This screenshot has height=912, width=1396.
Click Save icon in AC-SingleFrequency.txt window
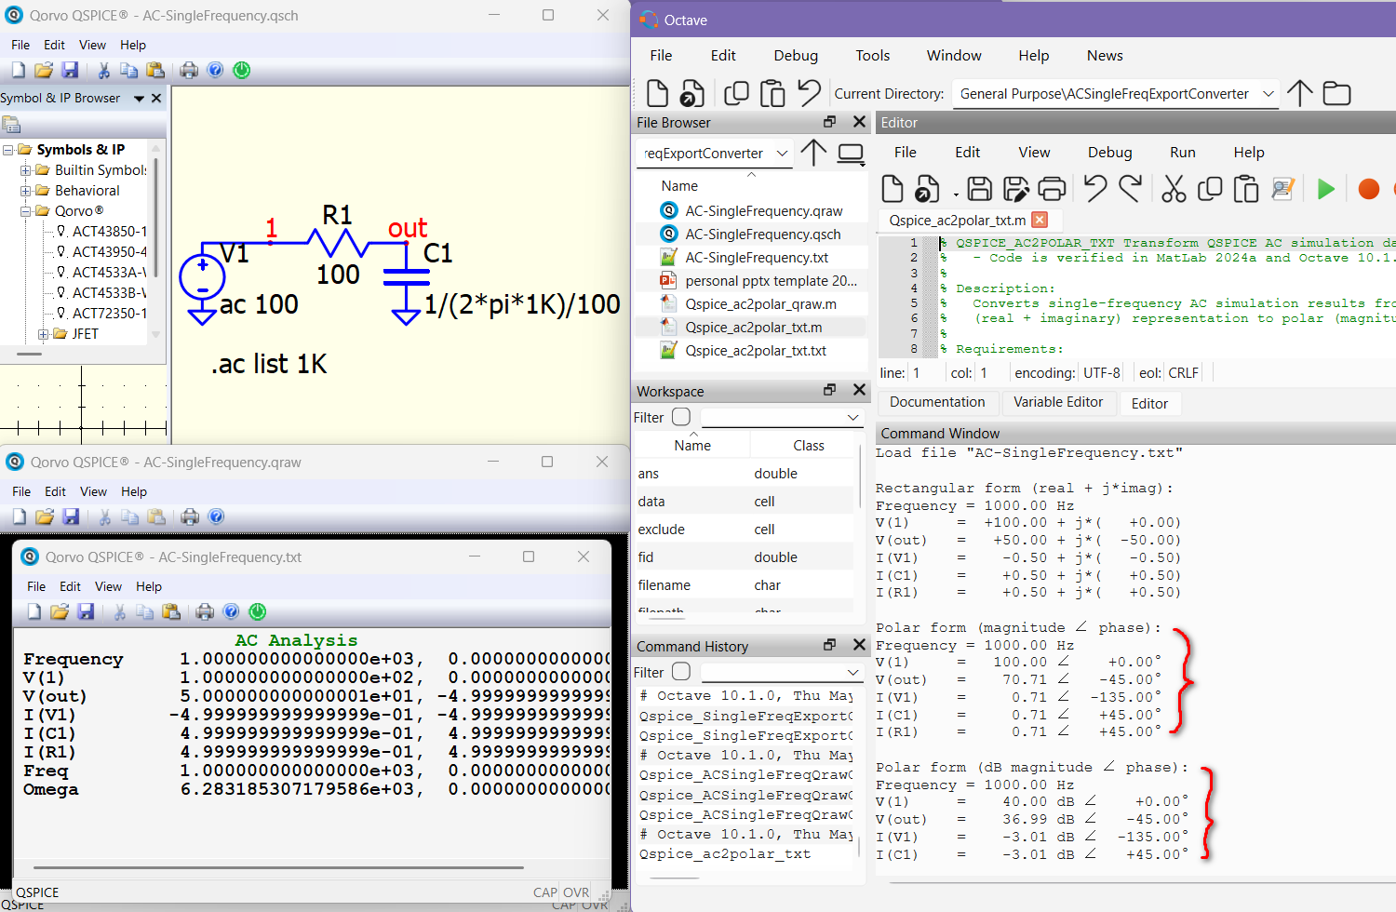click(86, 611)
